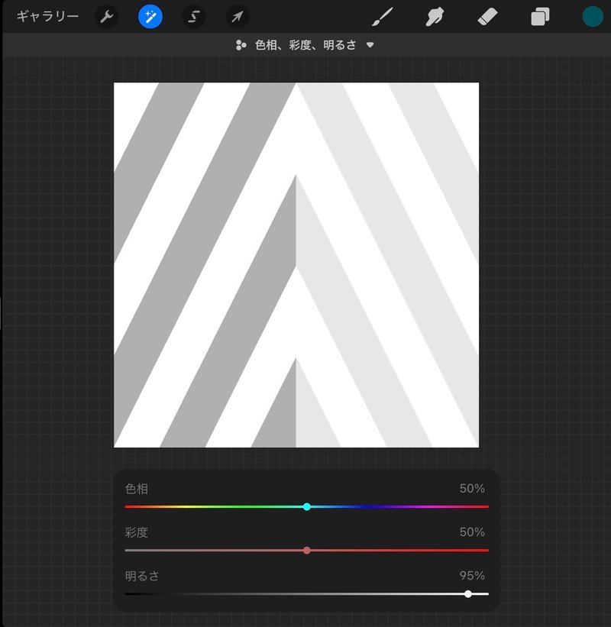Click the 明るさ brightness slider handle
Image resolution: width=611 pixels, height=627 pixels.
coord(468,594)
